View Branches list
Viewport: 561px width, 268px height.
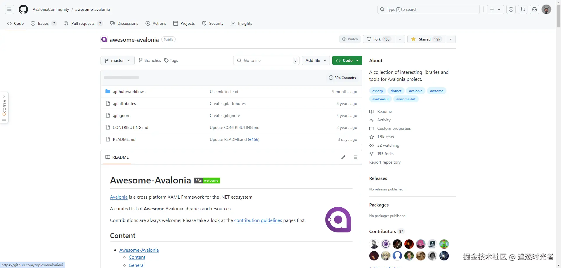tap(150, 60)
